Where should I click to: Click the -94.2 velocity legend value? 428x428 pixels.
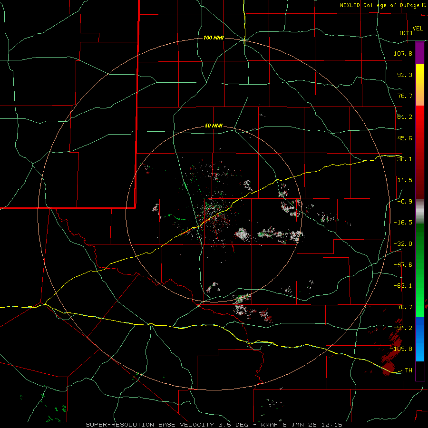[x=403, y=328]
